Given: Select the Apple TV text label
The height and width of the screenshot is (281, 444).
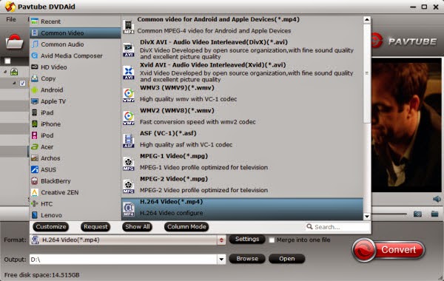Looking at the screenshot, I should [x=53, y=101].
